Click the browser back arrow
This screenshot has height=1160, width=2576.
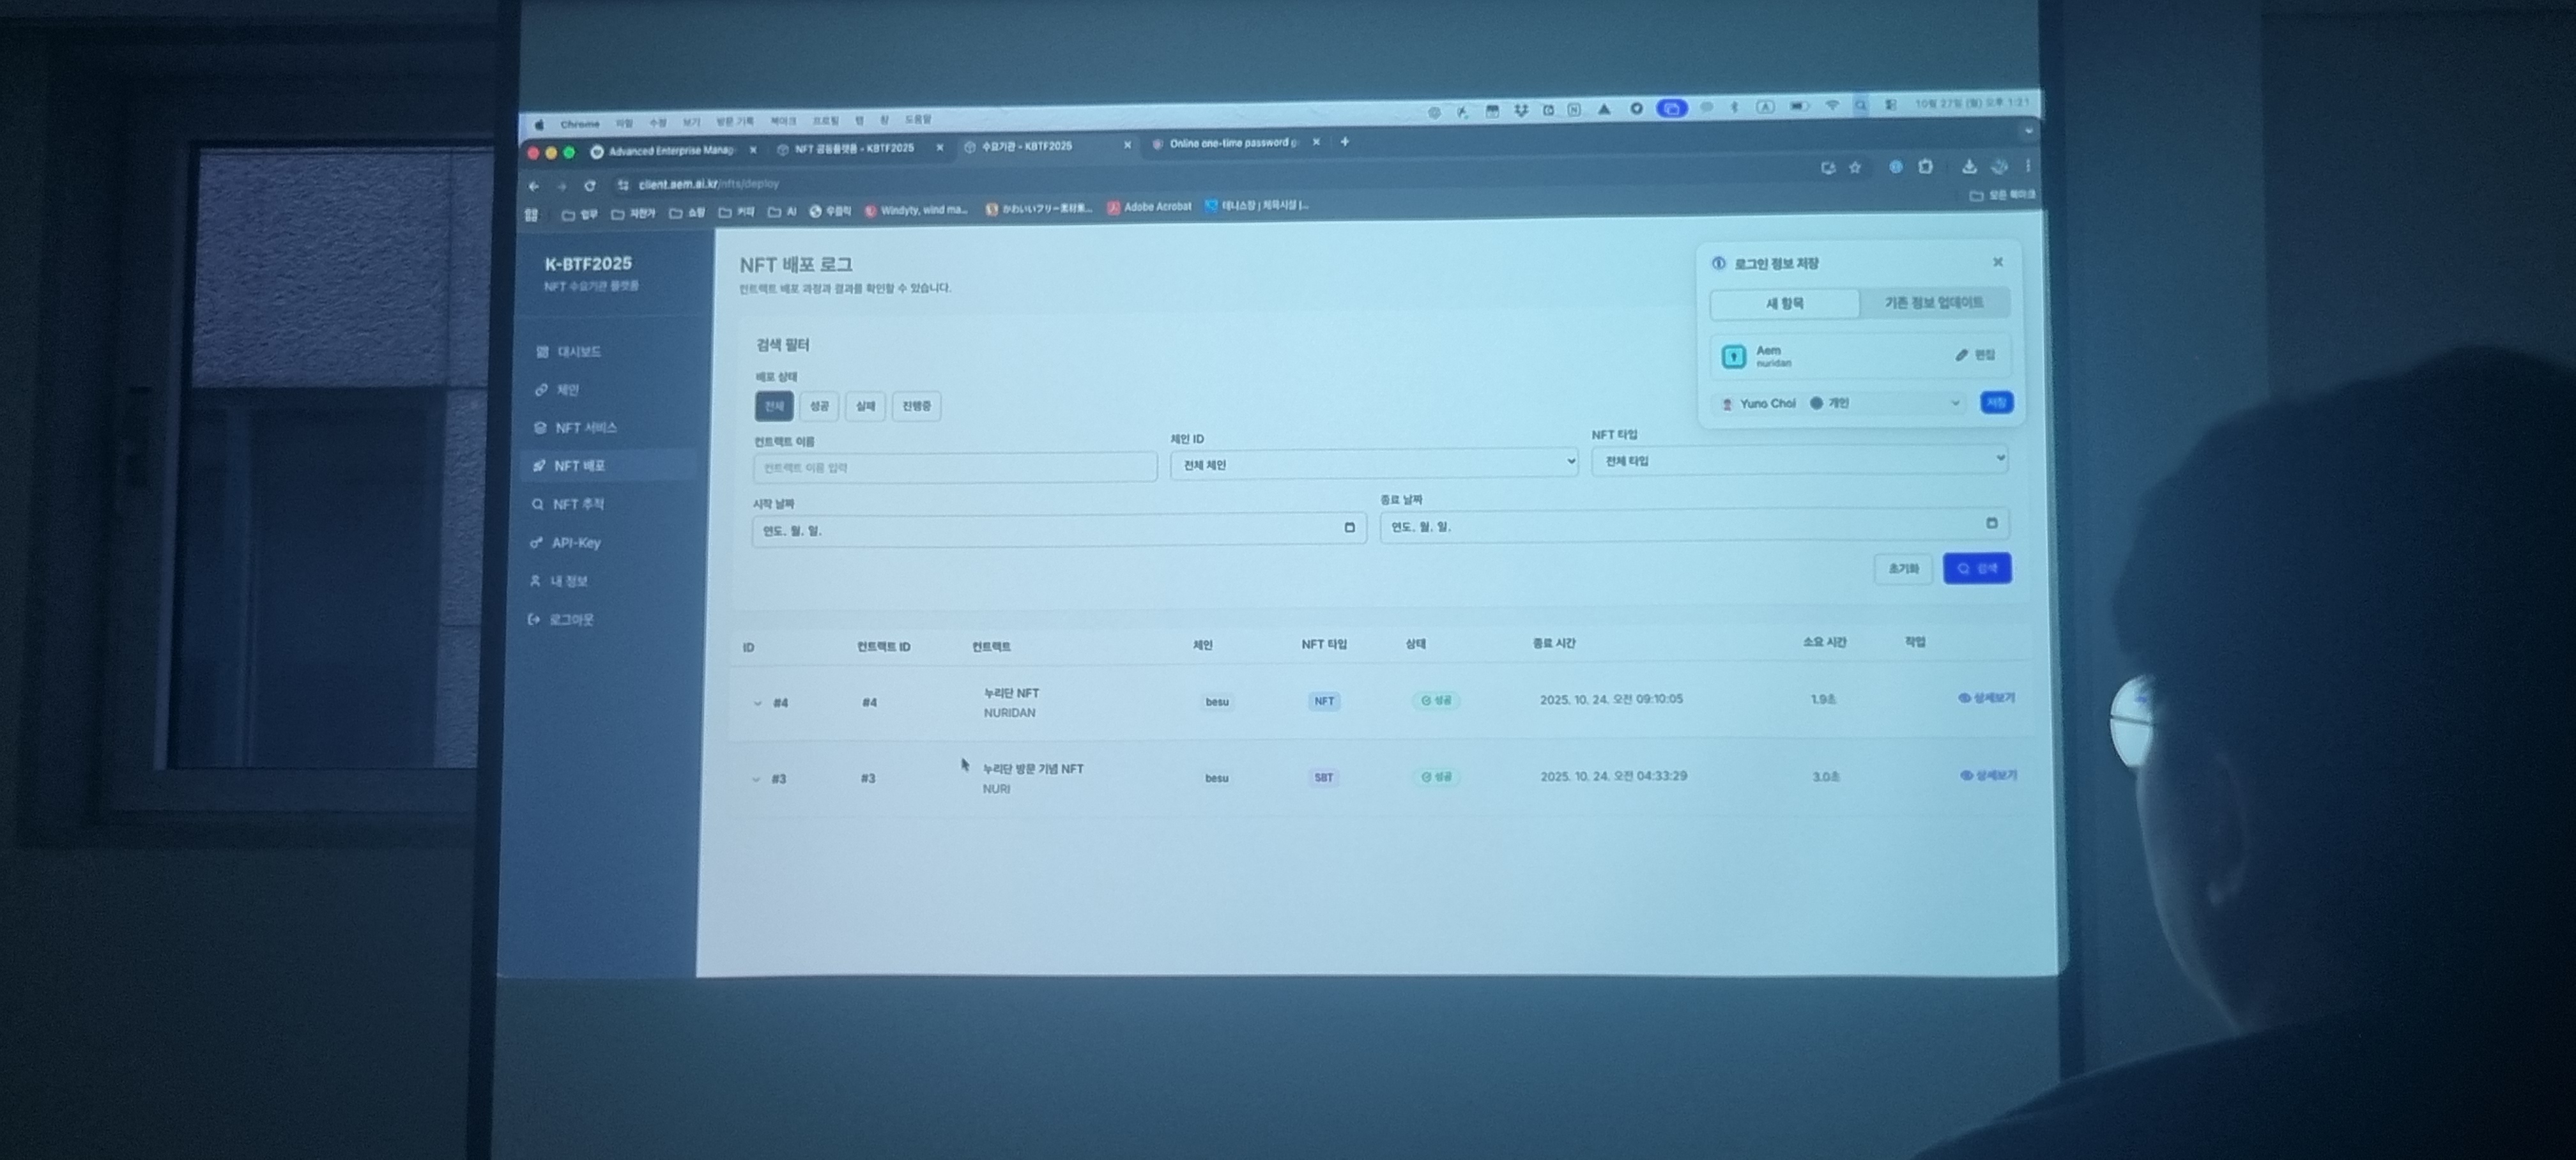(x=534, y=186)
